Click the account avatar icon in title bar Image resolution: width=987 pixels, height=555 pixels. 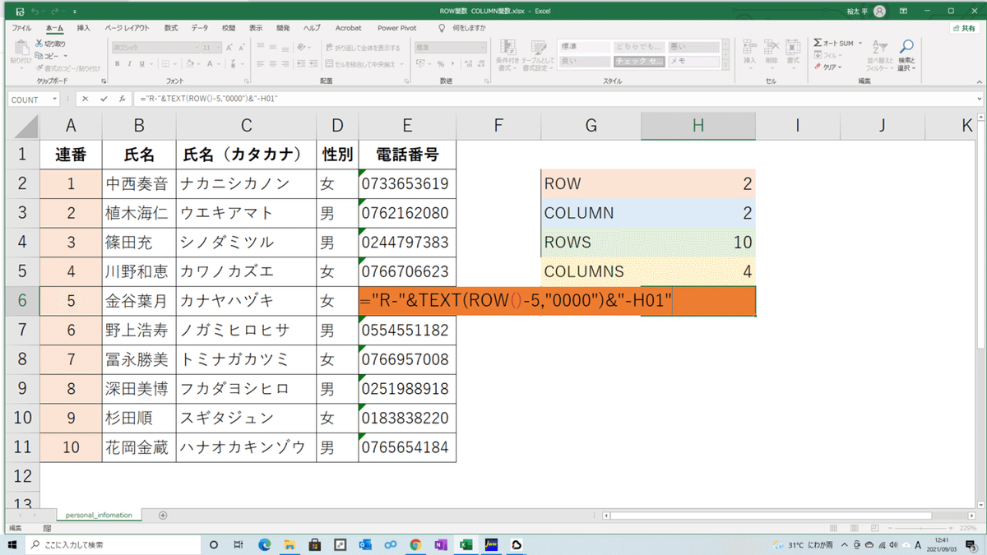point(880,12)
